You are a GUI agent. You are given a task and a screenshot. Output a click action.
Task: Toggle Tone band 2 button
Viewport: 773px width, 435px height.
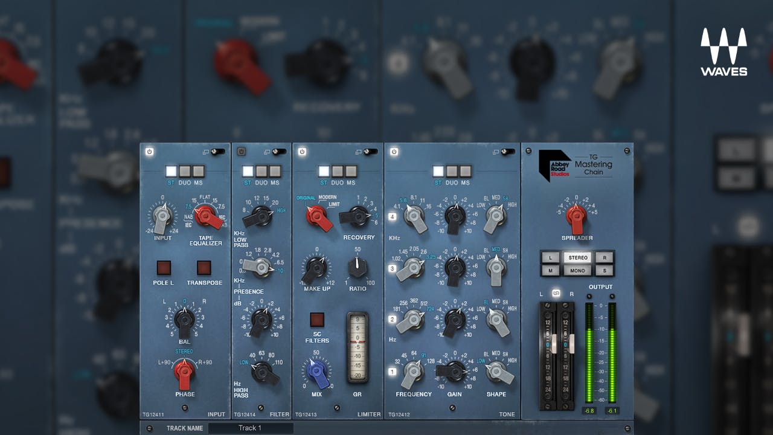(x=393, y=320)
